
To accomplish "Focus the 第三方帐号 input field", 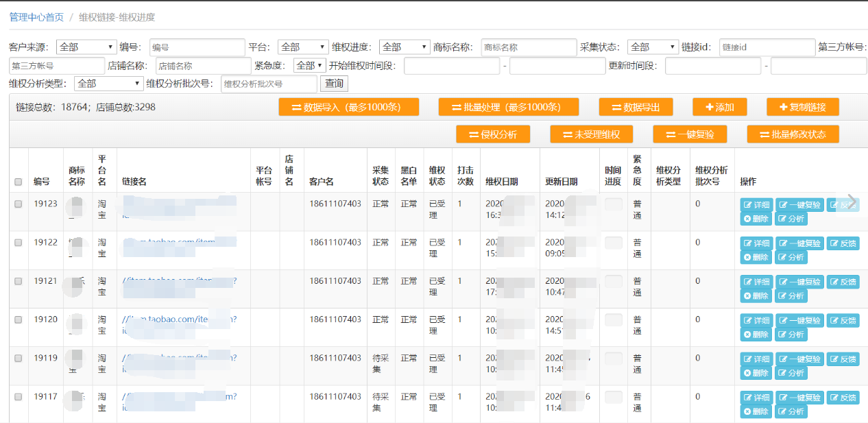I will [x=57, y=66].
